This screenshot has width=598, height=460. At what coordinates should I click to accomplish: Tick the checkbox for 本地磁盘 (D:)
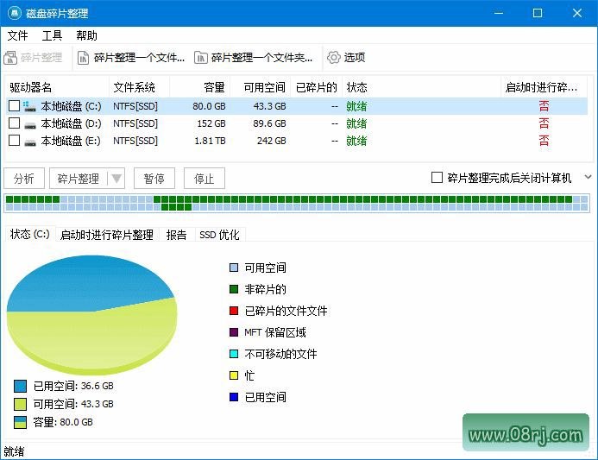(14, 123)
